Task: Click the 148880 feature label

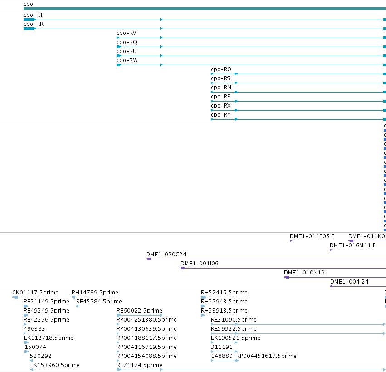Action: (222, 356)
